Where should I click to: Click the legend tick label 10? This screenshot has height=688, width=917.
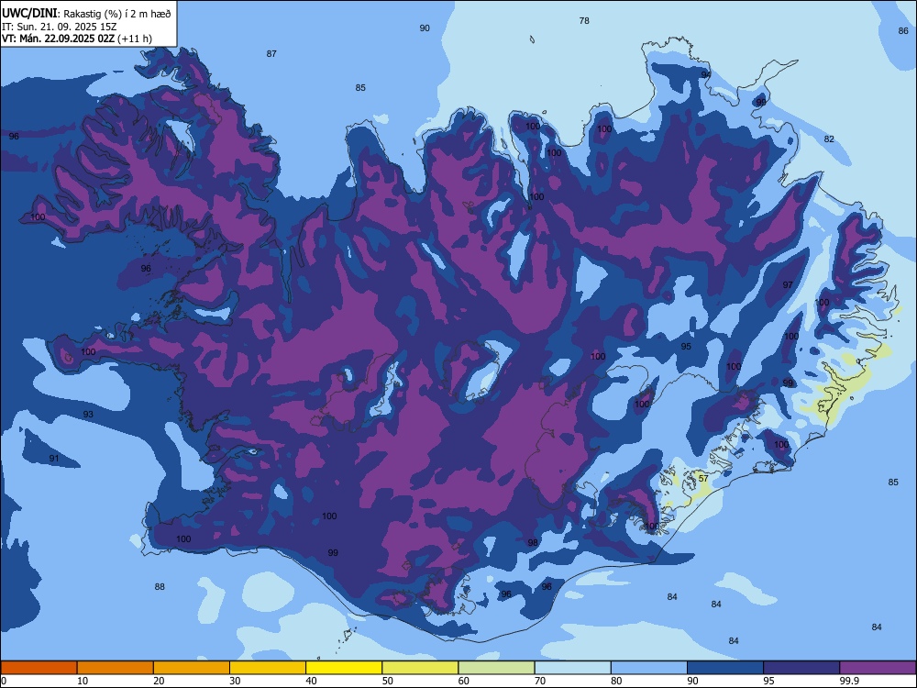coord(83,681)
